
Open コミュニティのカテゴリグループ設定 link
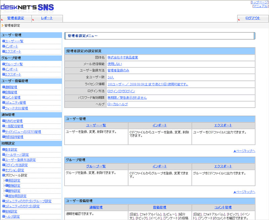coord(28,201)
